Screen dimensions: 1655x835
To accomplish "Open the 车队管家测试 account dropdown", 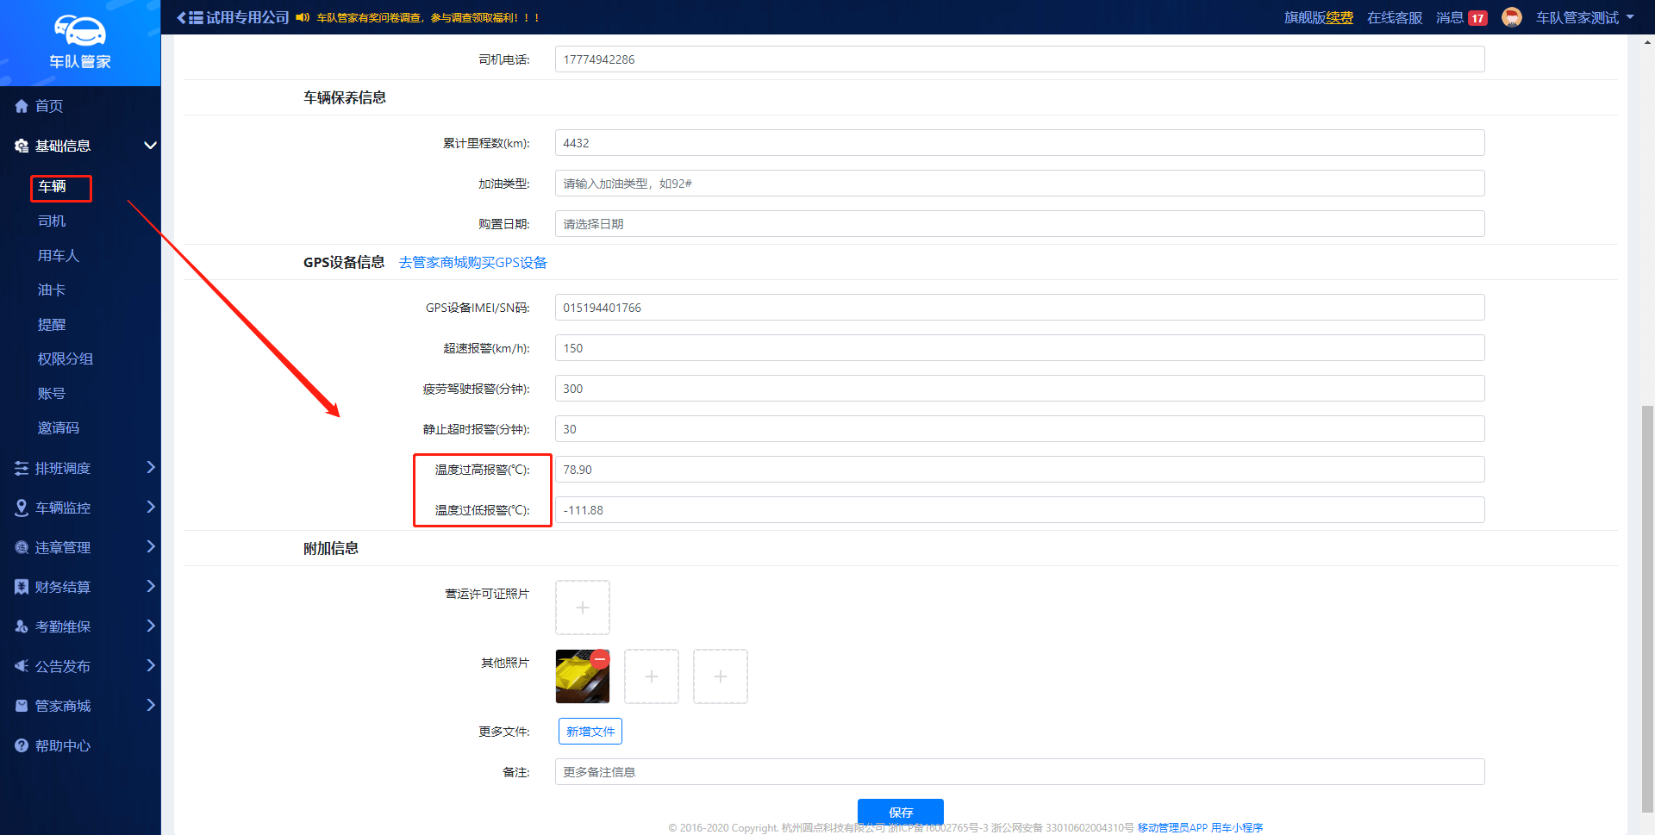I will pyautogui.click(x=1584, y=17).
